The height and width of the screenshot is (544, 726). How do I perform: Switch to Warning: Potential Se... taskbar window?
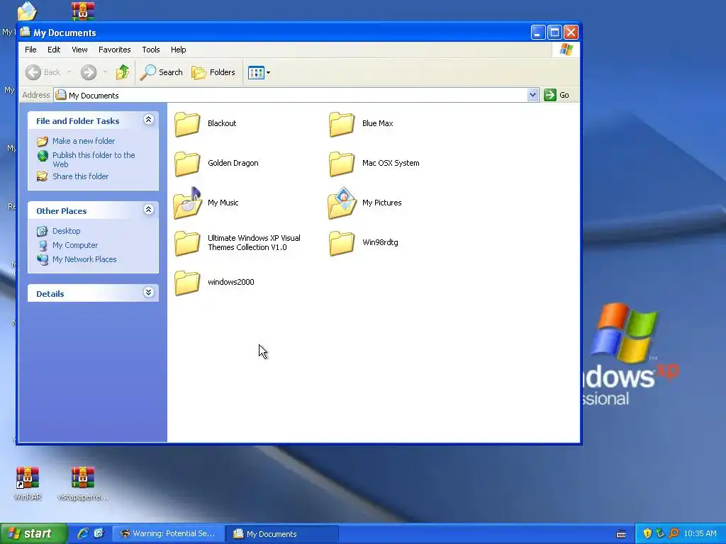pos(169,534)
